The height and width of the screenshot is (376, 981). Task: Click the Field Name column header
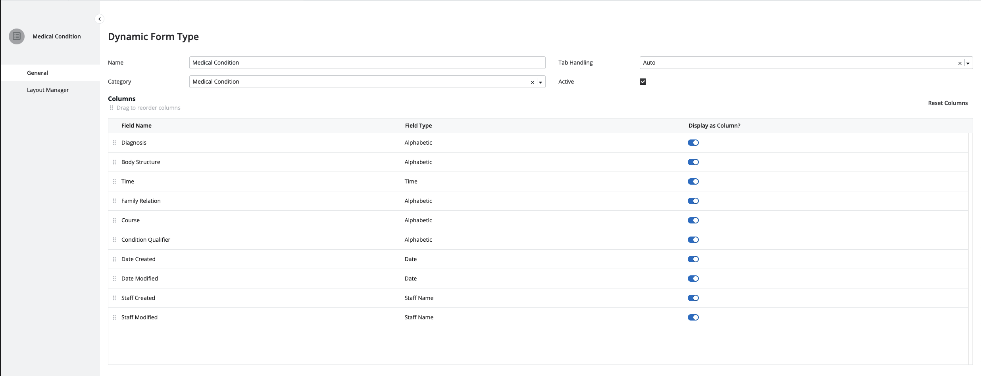(x=137, y=126)
